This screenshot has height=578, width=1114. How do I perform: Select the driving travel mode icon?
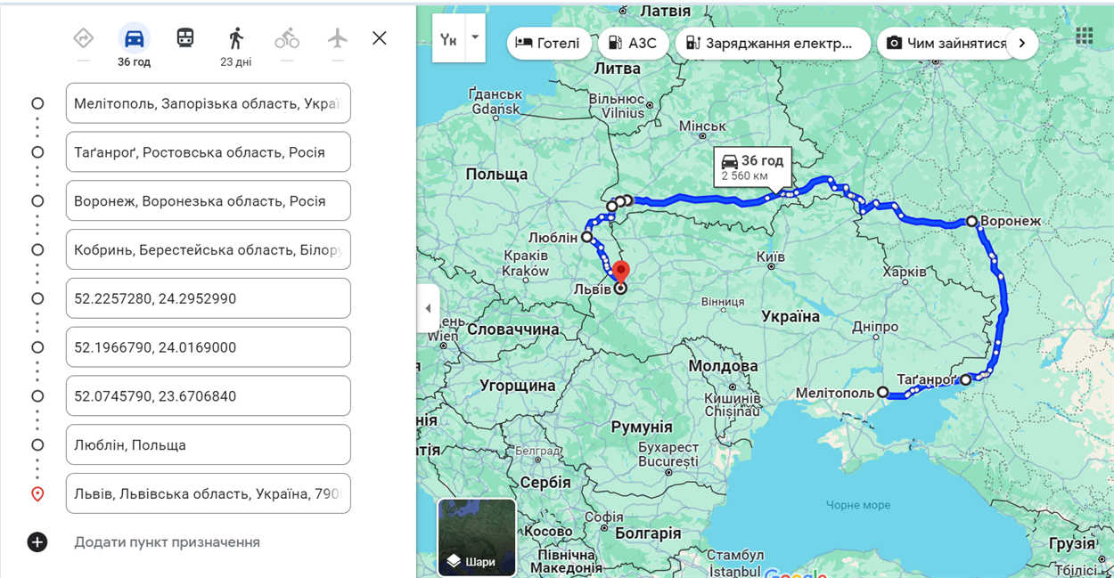coord(134,38)
